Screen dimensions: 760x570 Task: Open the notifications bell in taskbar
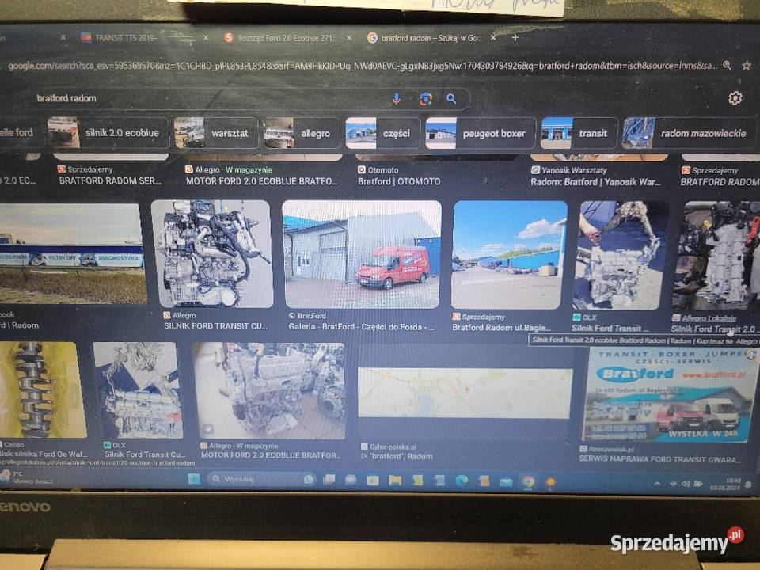pyautogui.click(x=748, y=484)
